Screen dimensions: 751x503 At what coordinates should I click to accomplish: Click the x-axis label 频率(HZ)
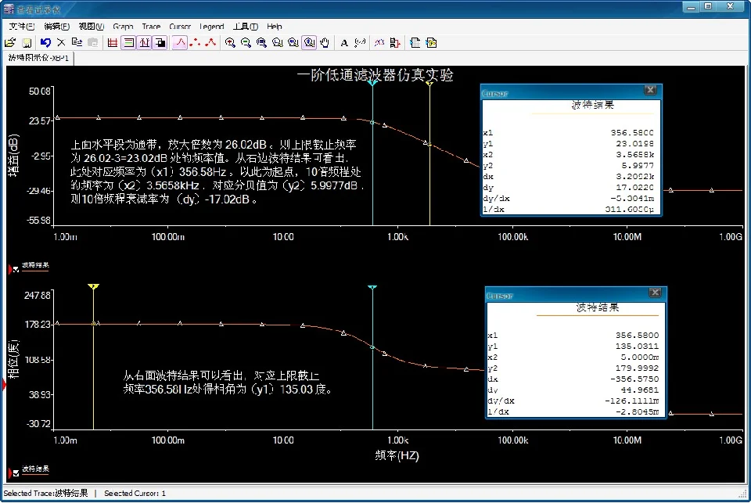pyautogui.click(x=397, y=455)
